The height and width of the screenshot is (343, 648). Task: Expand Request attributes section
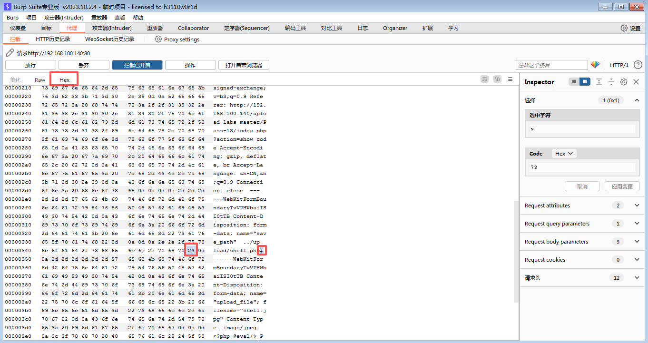point(637,206)
